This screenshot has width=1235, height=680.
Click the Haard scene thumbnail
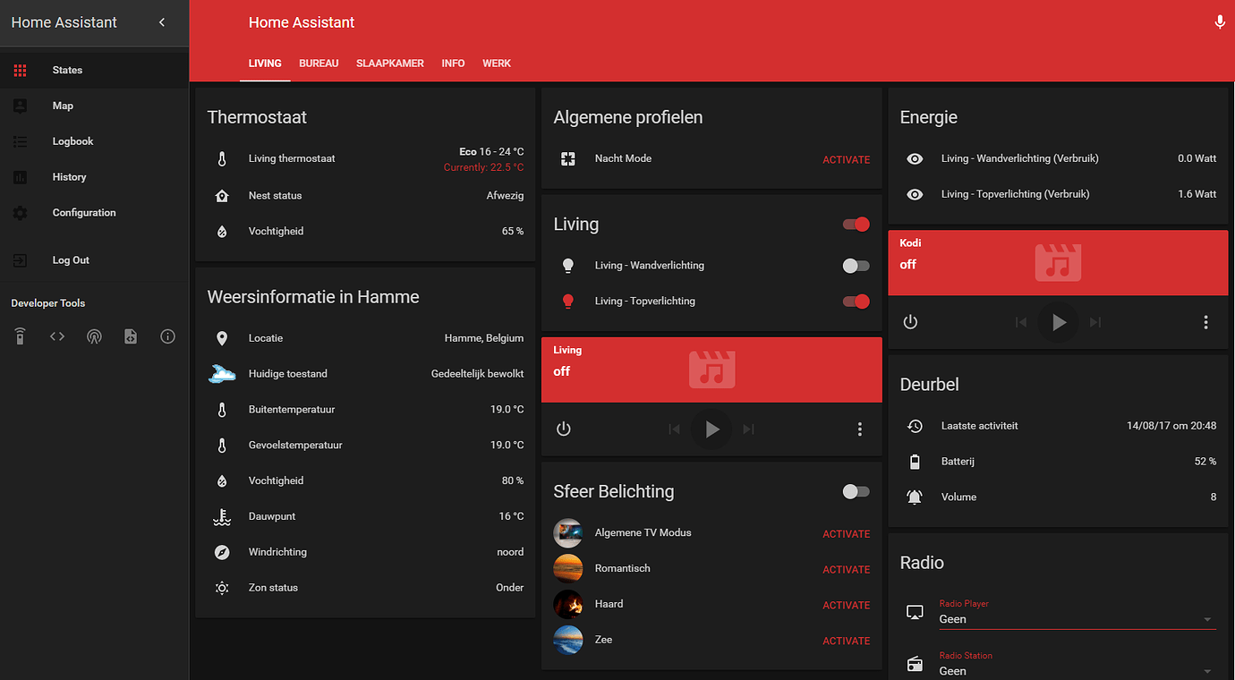pos(568,605)
